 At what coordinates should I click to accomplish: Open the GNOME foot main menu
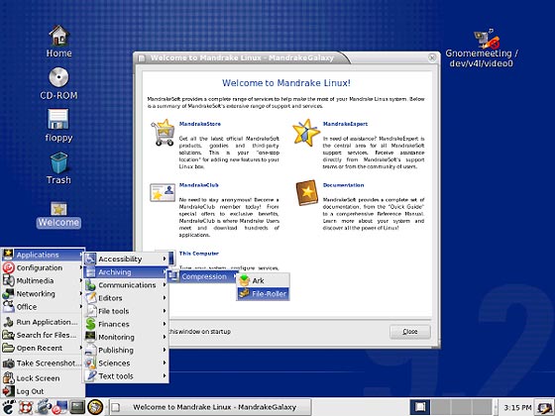point(8,407)
